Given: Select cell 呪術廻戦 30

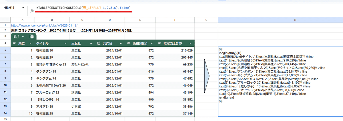Looking at the screenshot, I should coord(52,50).
